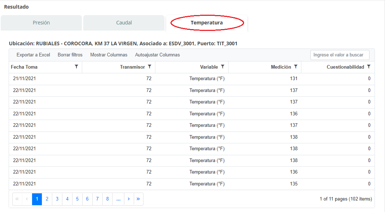Go to page 2 in pagination
This screenshot has width=385, height=212.
(47, 199)
